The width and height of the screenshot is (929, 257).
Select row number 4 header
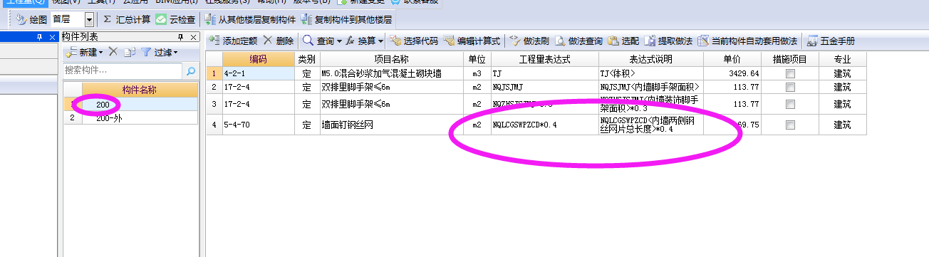(x=214, y=125)
